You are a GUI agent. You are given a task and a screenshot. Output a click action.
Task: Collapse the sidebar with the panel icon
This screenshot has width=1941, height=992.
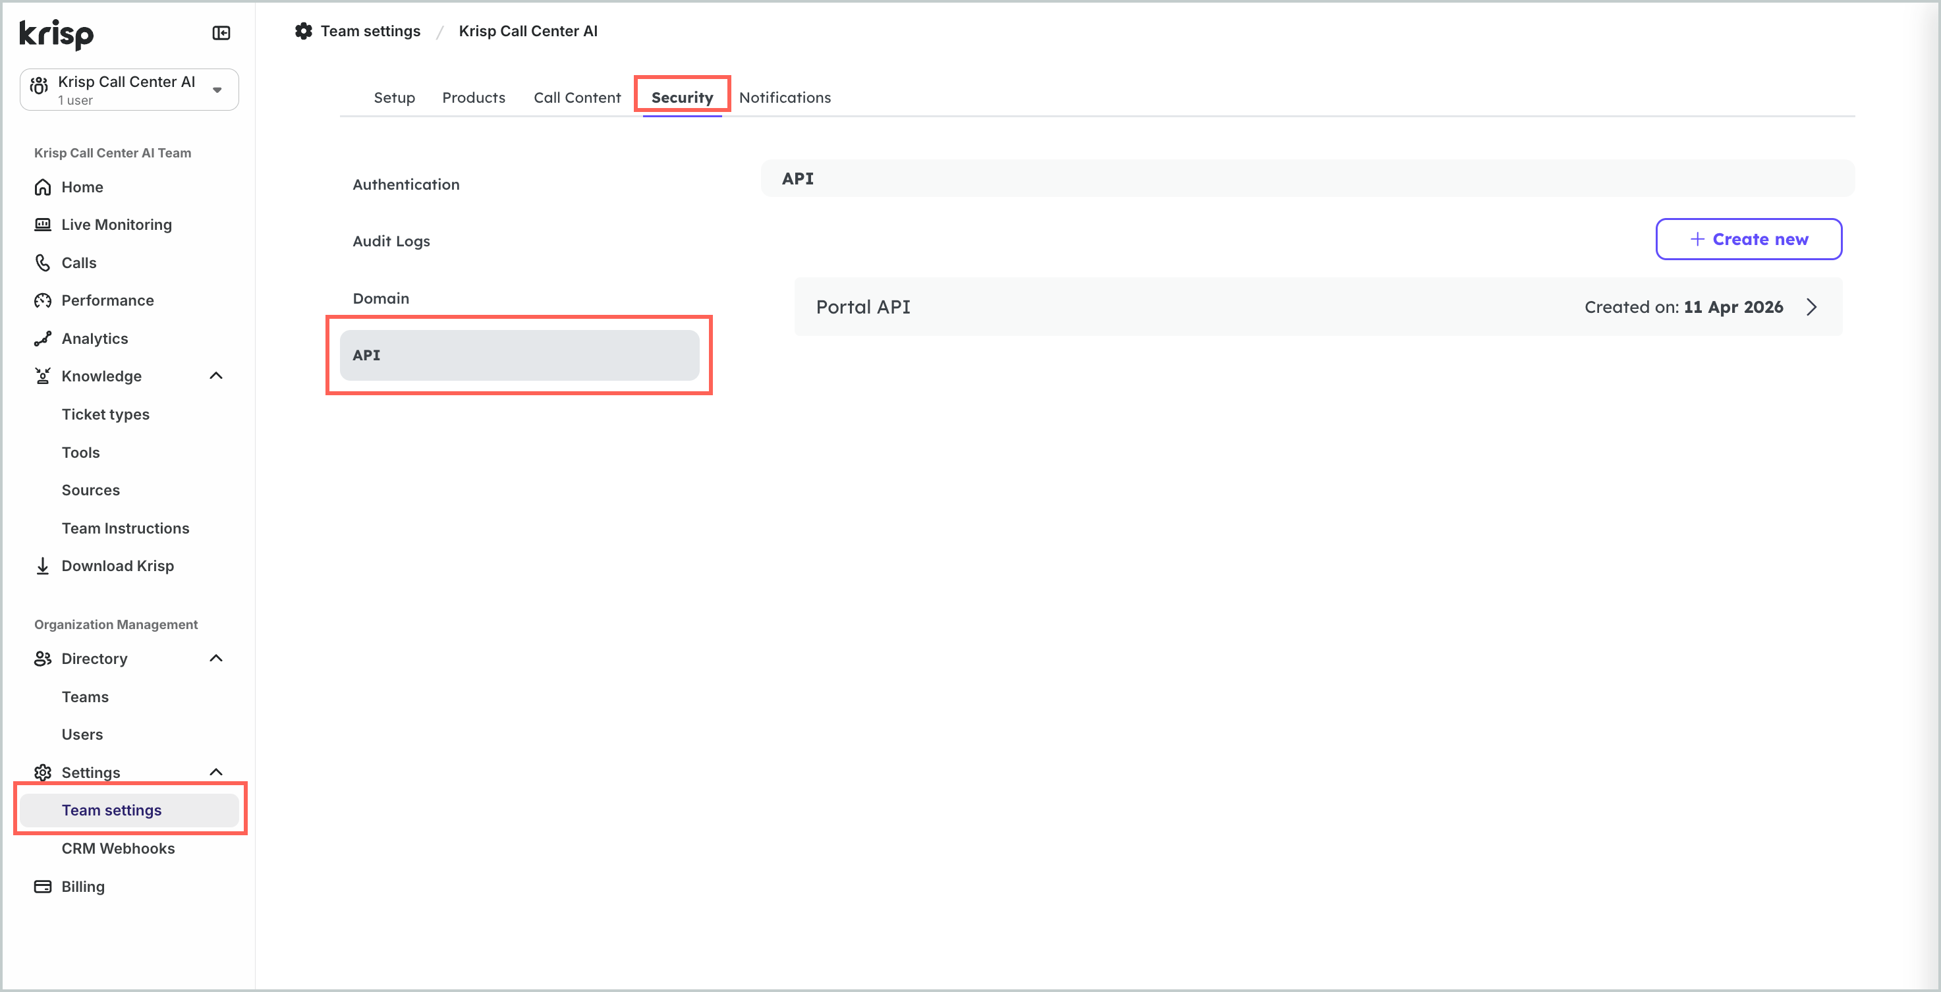pos(221,33)
